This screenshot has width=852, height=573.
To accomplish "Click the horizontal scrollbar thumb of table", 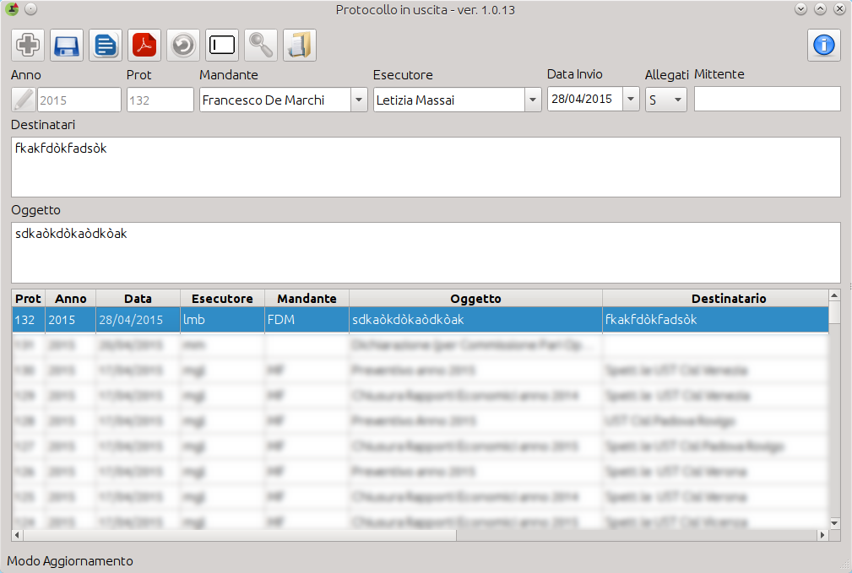I will click(240, 535).
